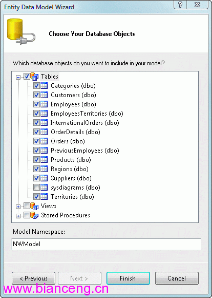Click the Employees table icon
The height and width of the screenshot is (298, 212).
pyautogui.click(x=44, y=104)
